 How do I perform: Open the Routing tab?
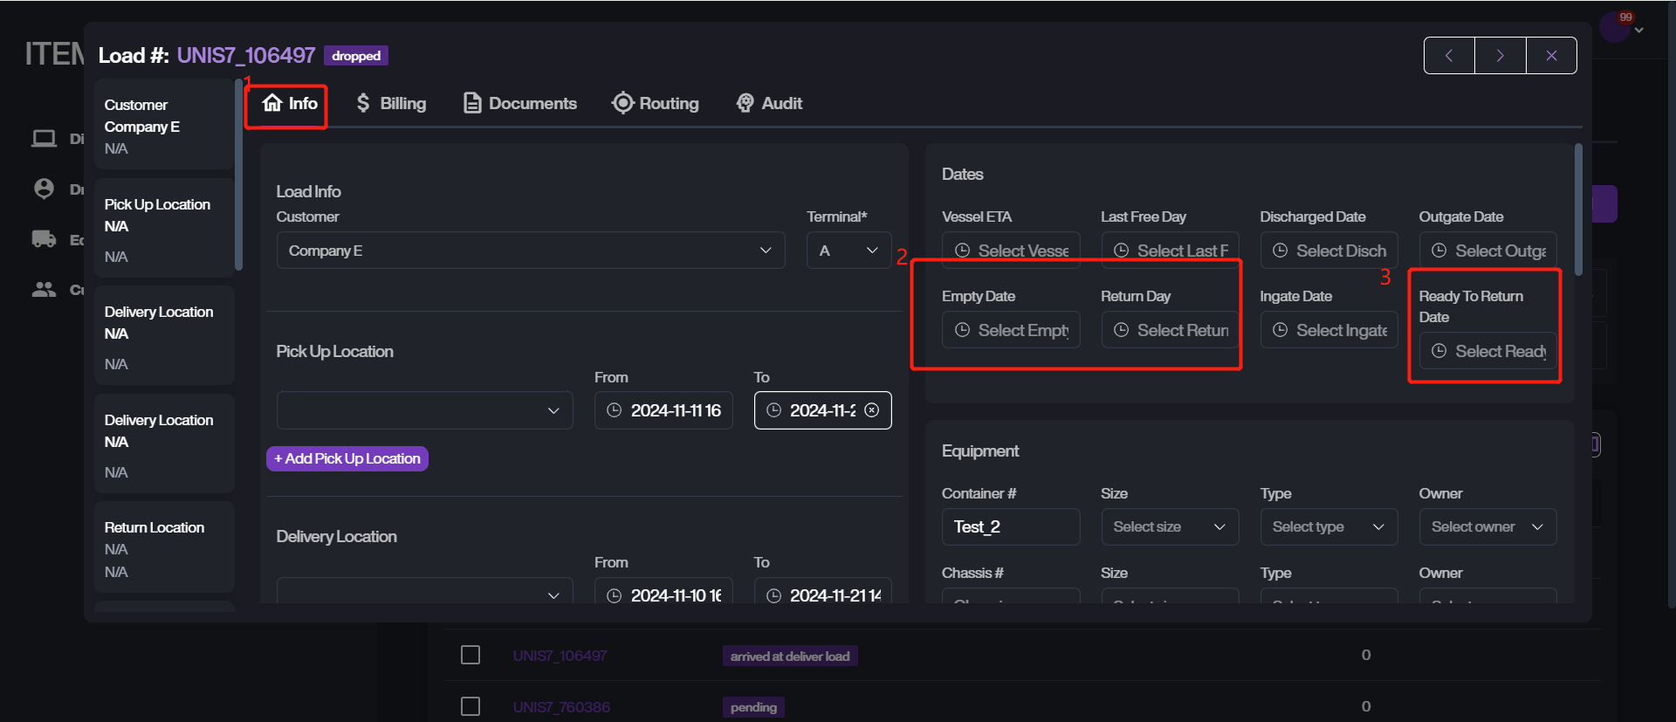coord(656,103)
